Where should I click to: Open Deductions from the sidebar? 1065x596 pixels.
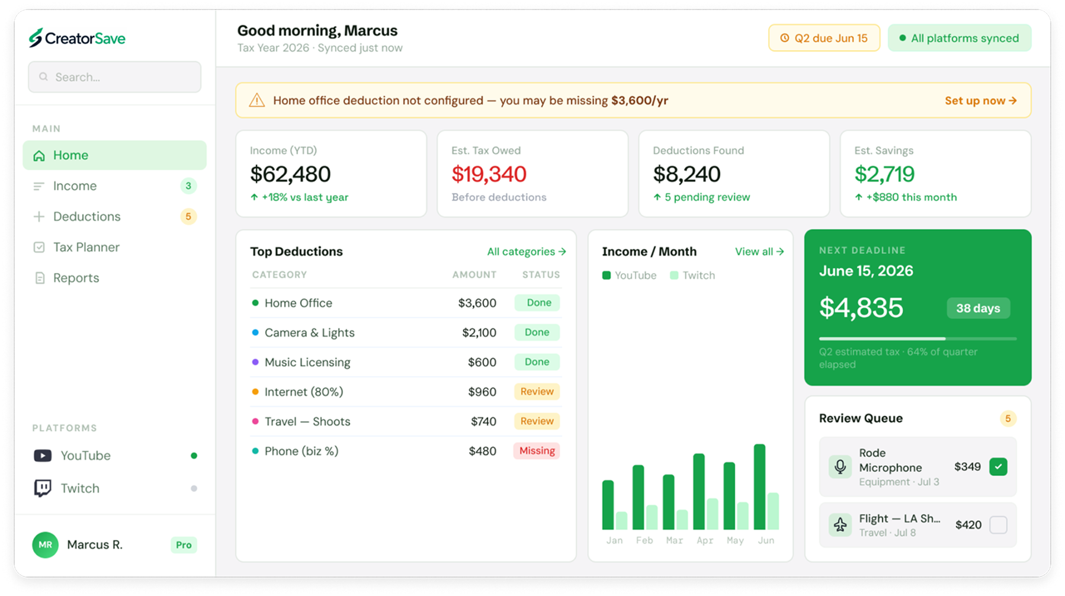point(38,216)
